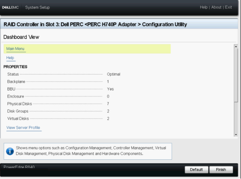Screen dimensions: 241x179
Task: Open About in the top header
Action: 216,7
